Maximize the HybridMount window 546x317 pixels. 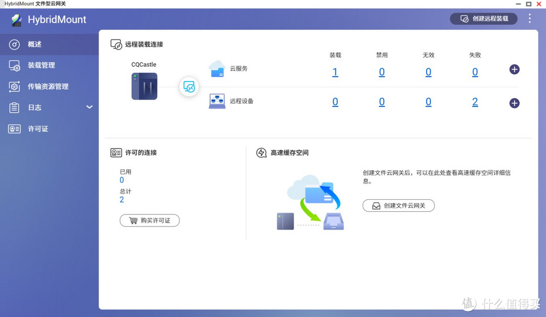coord(529,4)
